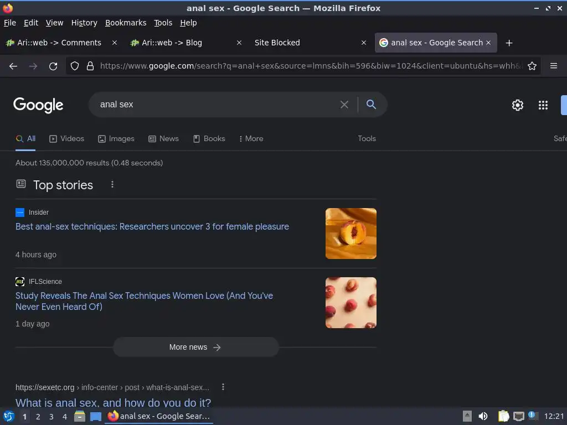
Task: Open the network tray icon
Action: tap(519, 416)
